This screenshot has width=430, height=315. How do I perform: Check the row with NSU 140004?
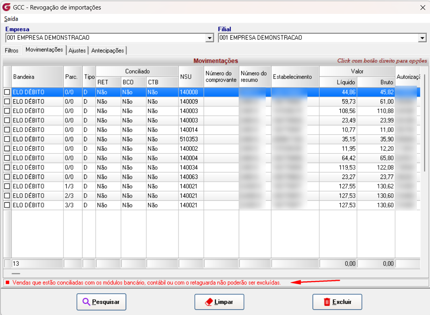click(x=7, y=158)
